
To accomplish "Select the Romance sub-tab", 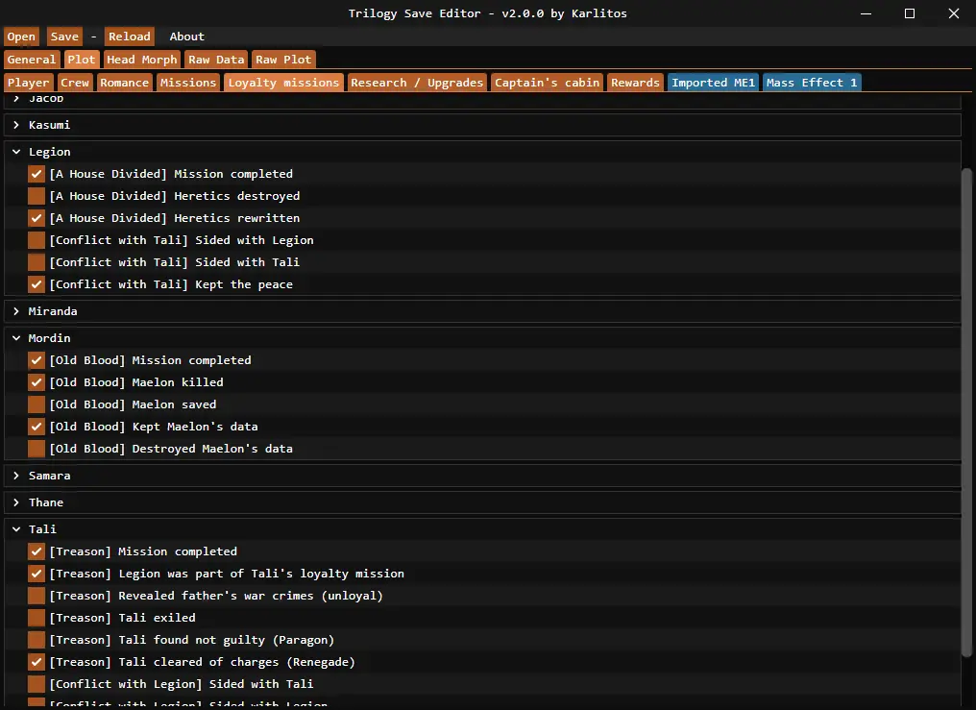I will click(125, 83).
